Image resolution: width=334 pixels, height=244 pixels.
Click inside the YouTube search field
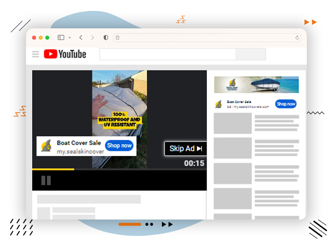coord(167,54)
